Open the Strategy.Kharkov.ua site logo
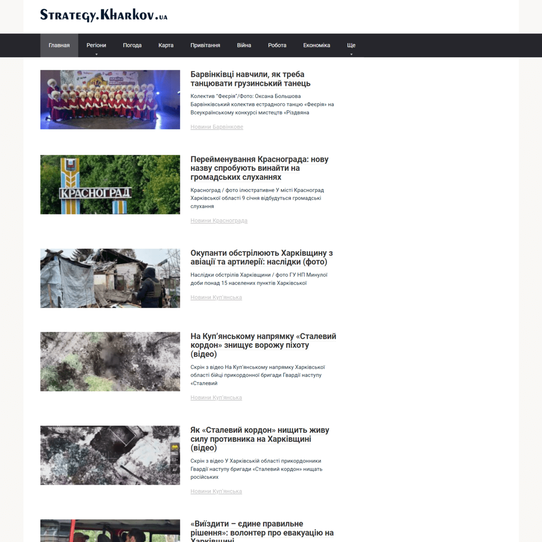542x542 pixels. [x=104, y=15]
